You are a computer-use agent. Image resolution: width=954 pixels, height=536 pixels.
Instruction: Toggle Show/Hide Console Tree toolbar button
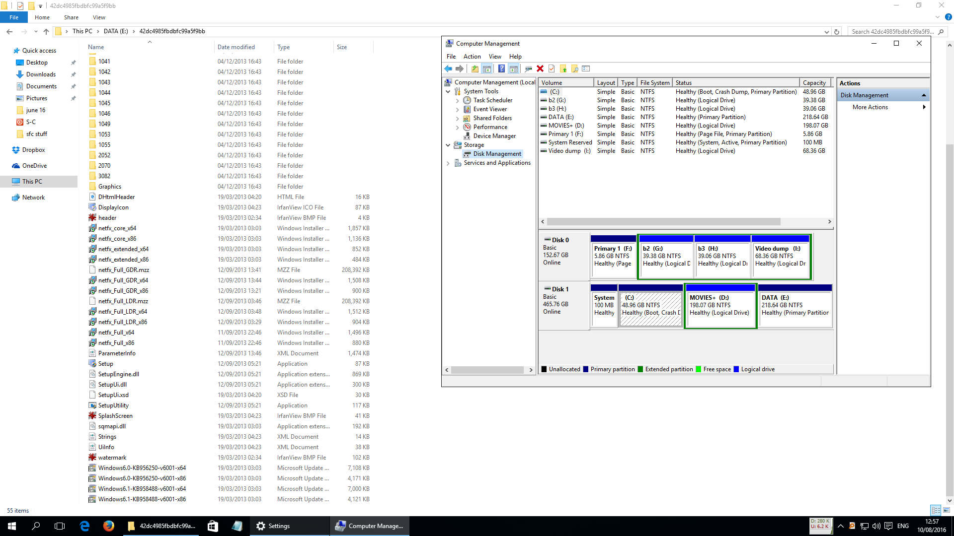487,68
